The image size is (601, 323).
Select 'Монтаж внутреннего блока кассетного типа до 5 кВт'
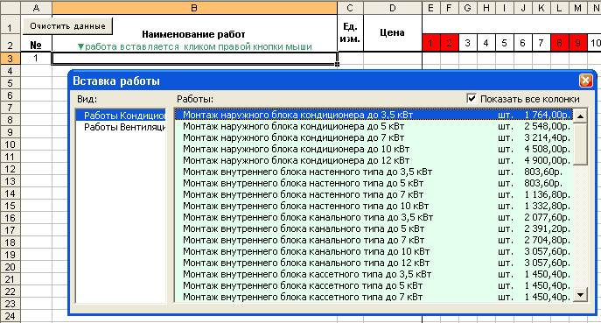pyautogui.click(x=374, y=285)
